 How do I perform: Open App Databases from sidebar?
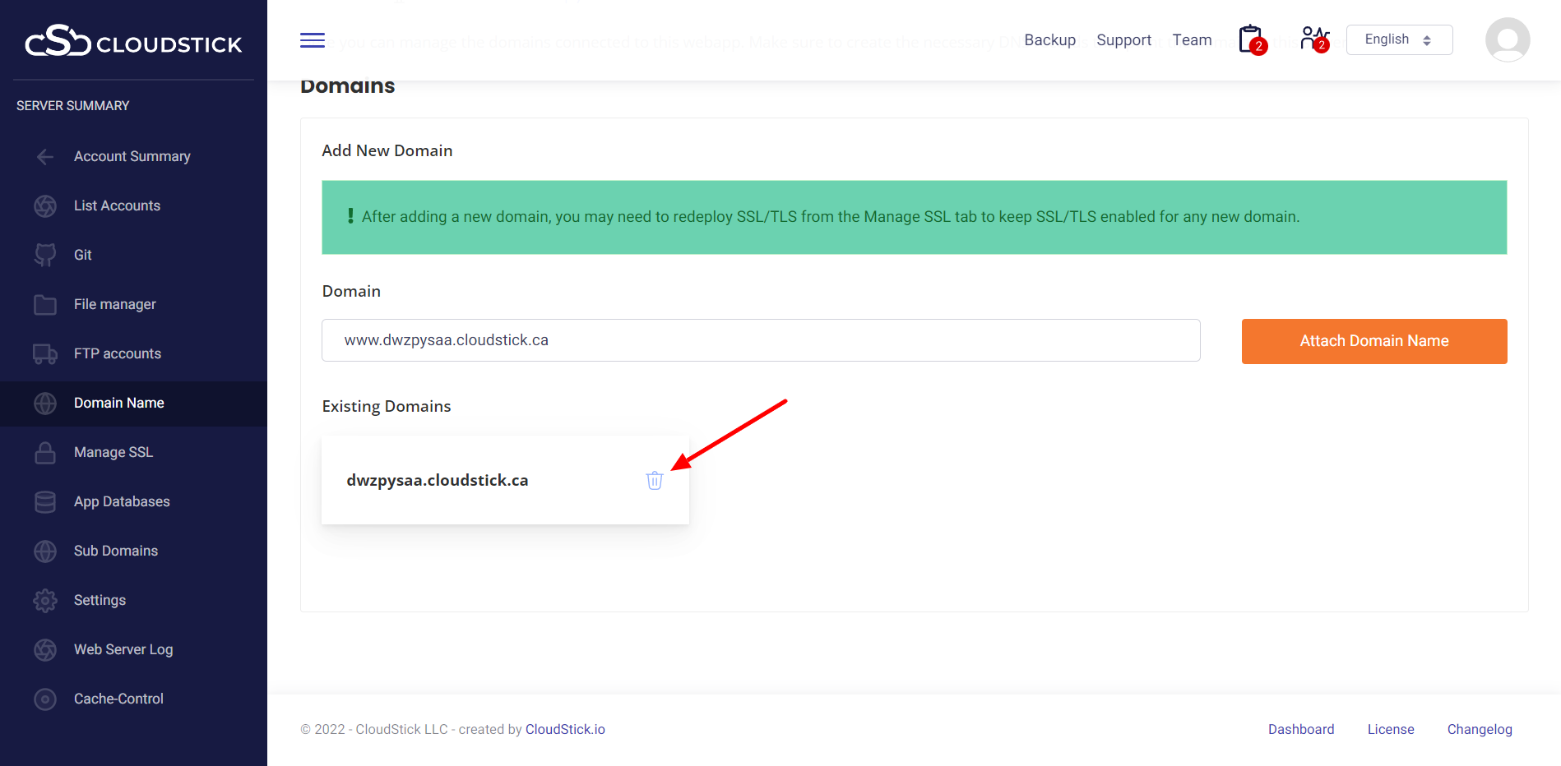click(122, 501)
